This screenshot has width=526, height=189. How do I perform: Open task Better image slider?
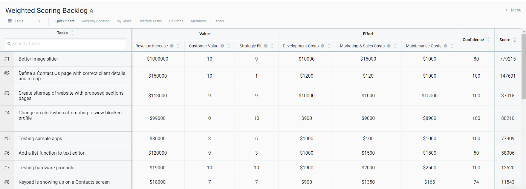pos(38,59)
